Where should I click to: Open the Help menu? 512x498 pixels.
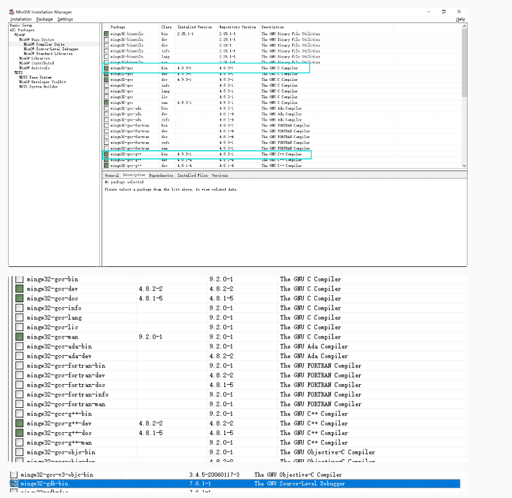tap(461, 19)
